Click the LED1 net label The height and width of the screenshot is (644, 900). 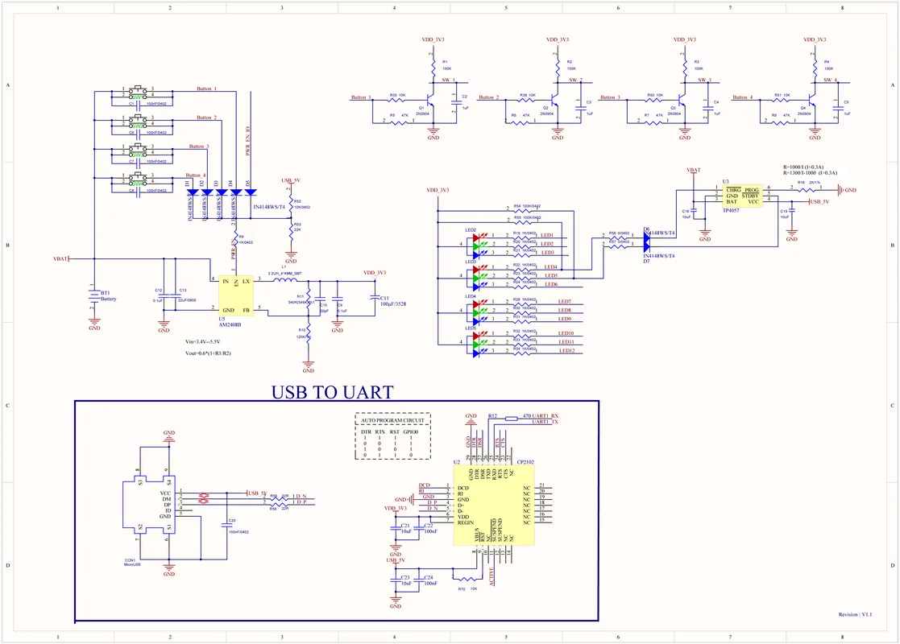coord(547,235)
